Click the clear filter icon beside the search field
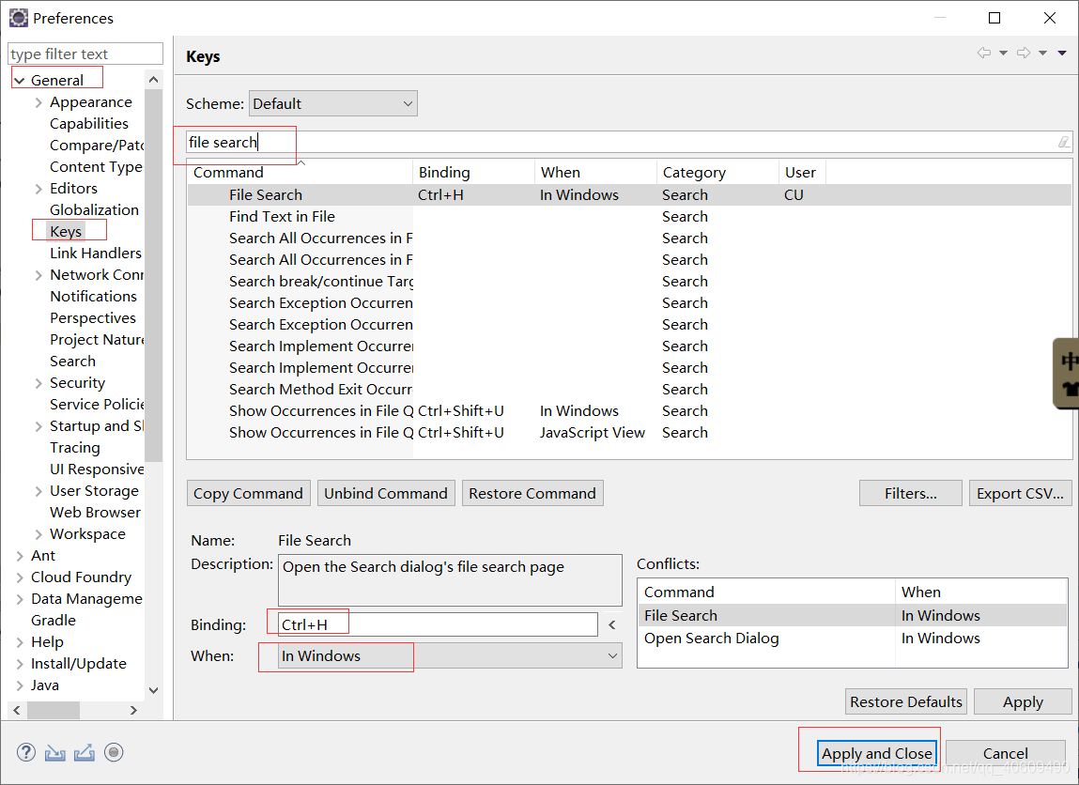Viewport: 1079px width, 785px height. pyautogui.click(x=1062, y=141)
